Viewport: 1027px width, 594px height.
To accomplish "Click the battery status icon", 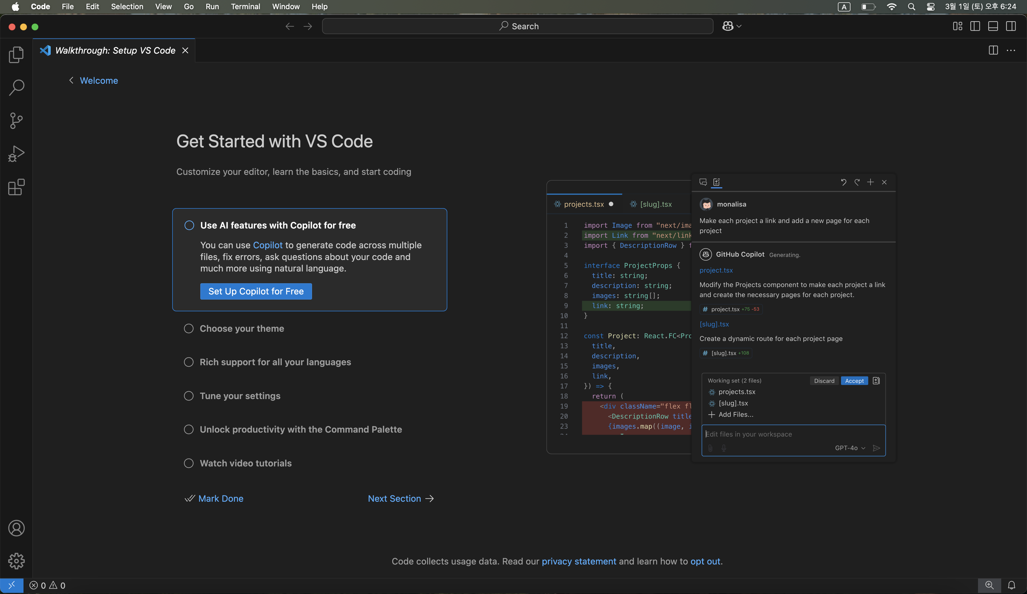I will coord(868,7).
